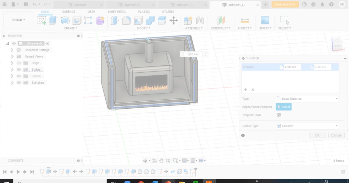The width and height of the screenshot is (349, 183).
Task: Open the Untitled*(2) document tab
Action: [184, 5]
